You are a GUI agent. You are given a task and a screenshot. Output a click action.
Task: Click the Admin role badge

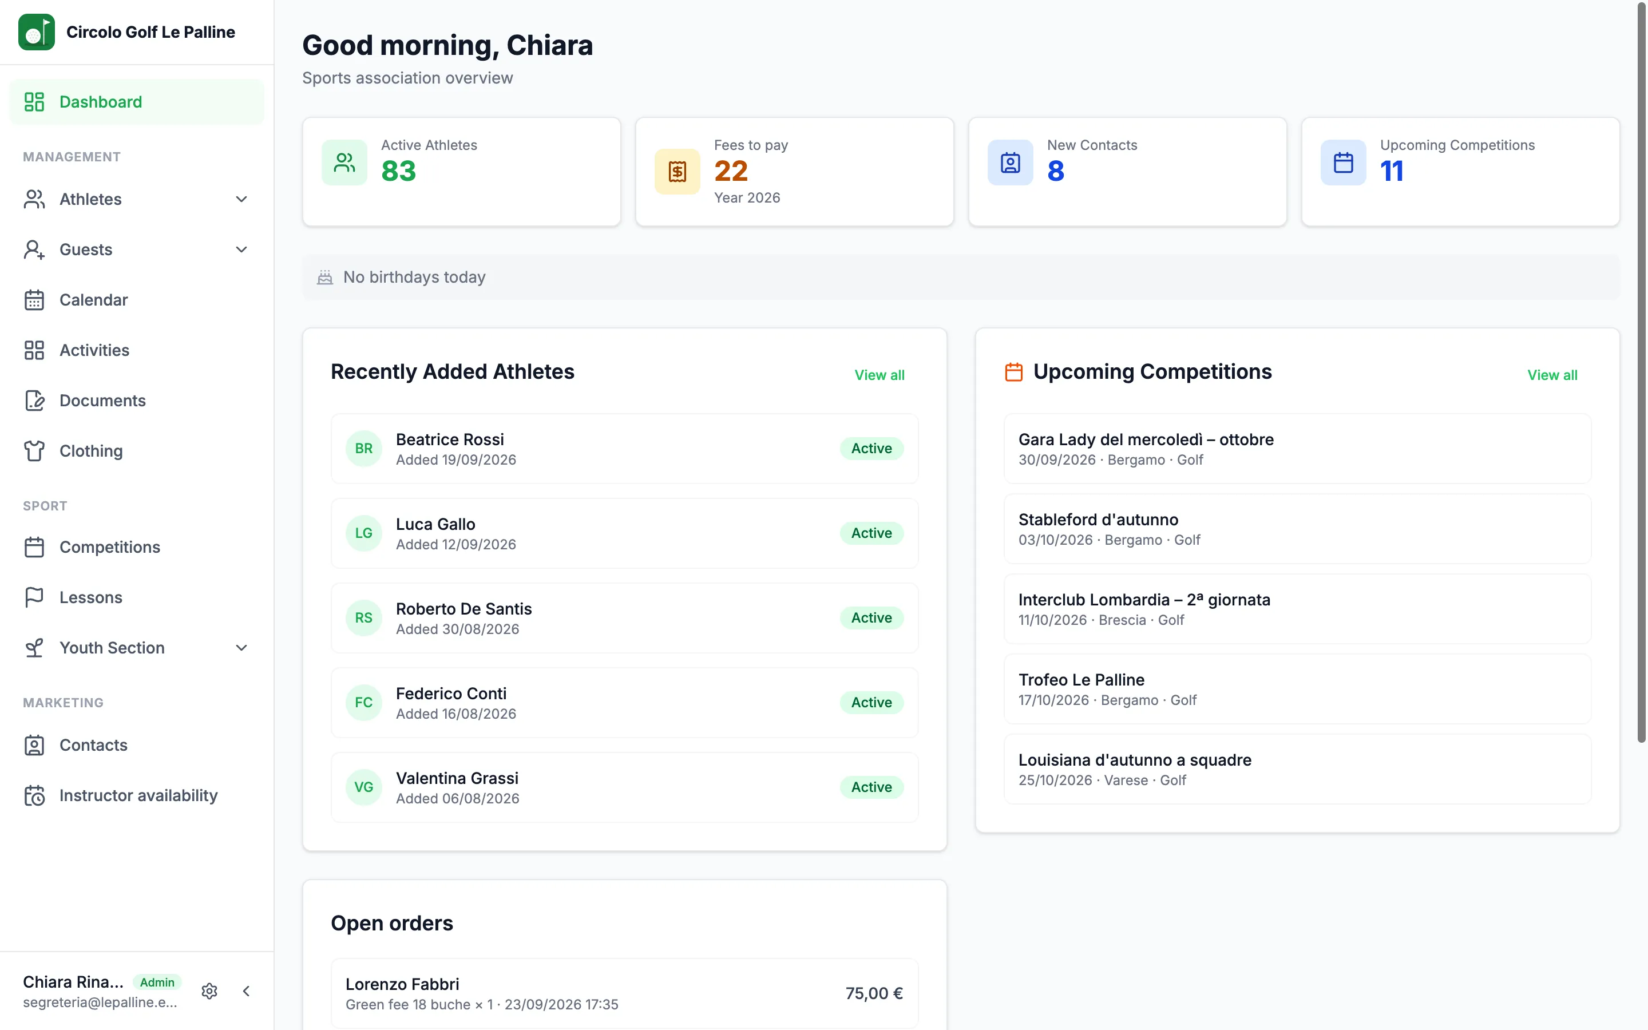[x=157, y=983]
